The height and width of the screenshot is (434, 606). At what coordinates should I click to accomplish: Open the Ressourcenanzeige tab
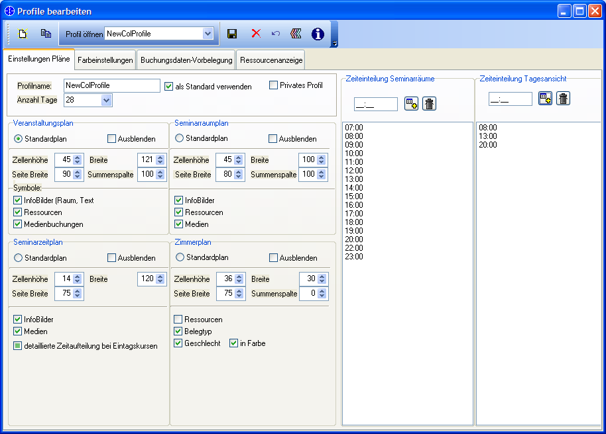click(271, 60)
